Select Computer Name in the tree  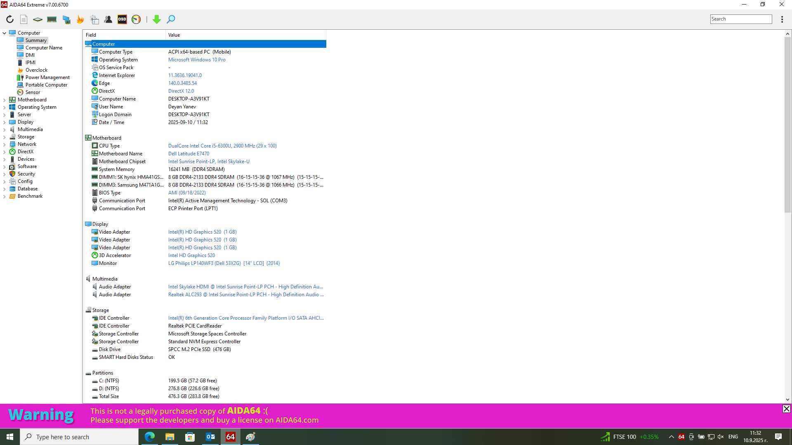pos(44,48)
